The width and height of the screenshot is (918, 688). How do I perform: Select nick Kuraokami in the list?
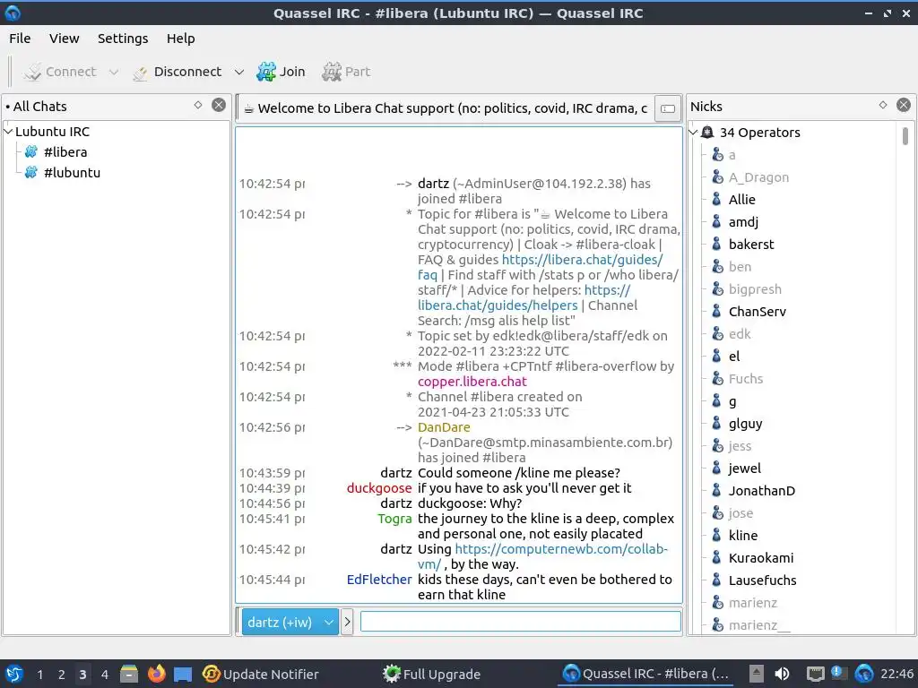pos(761,558)
